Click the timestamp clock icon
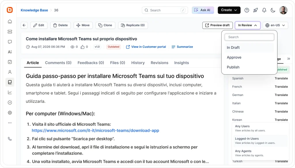The height and width of the screenshot is (168, 295). tap(28, 47)
